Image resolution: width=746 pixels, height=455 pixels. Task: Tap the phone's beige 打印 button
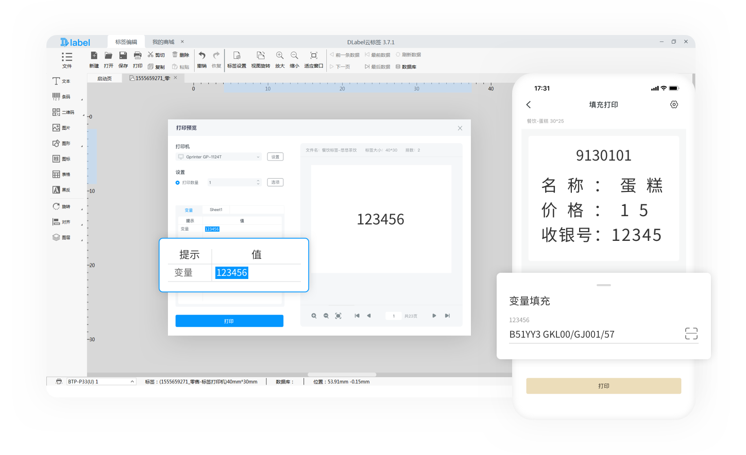click(604, 386)
